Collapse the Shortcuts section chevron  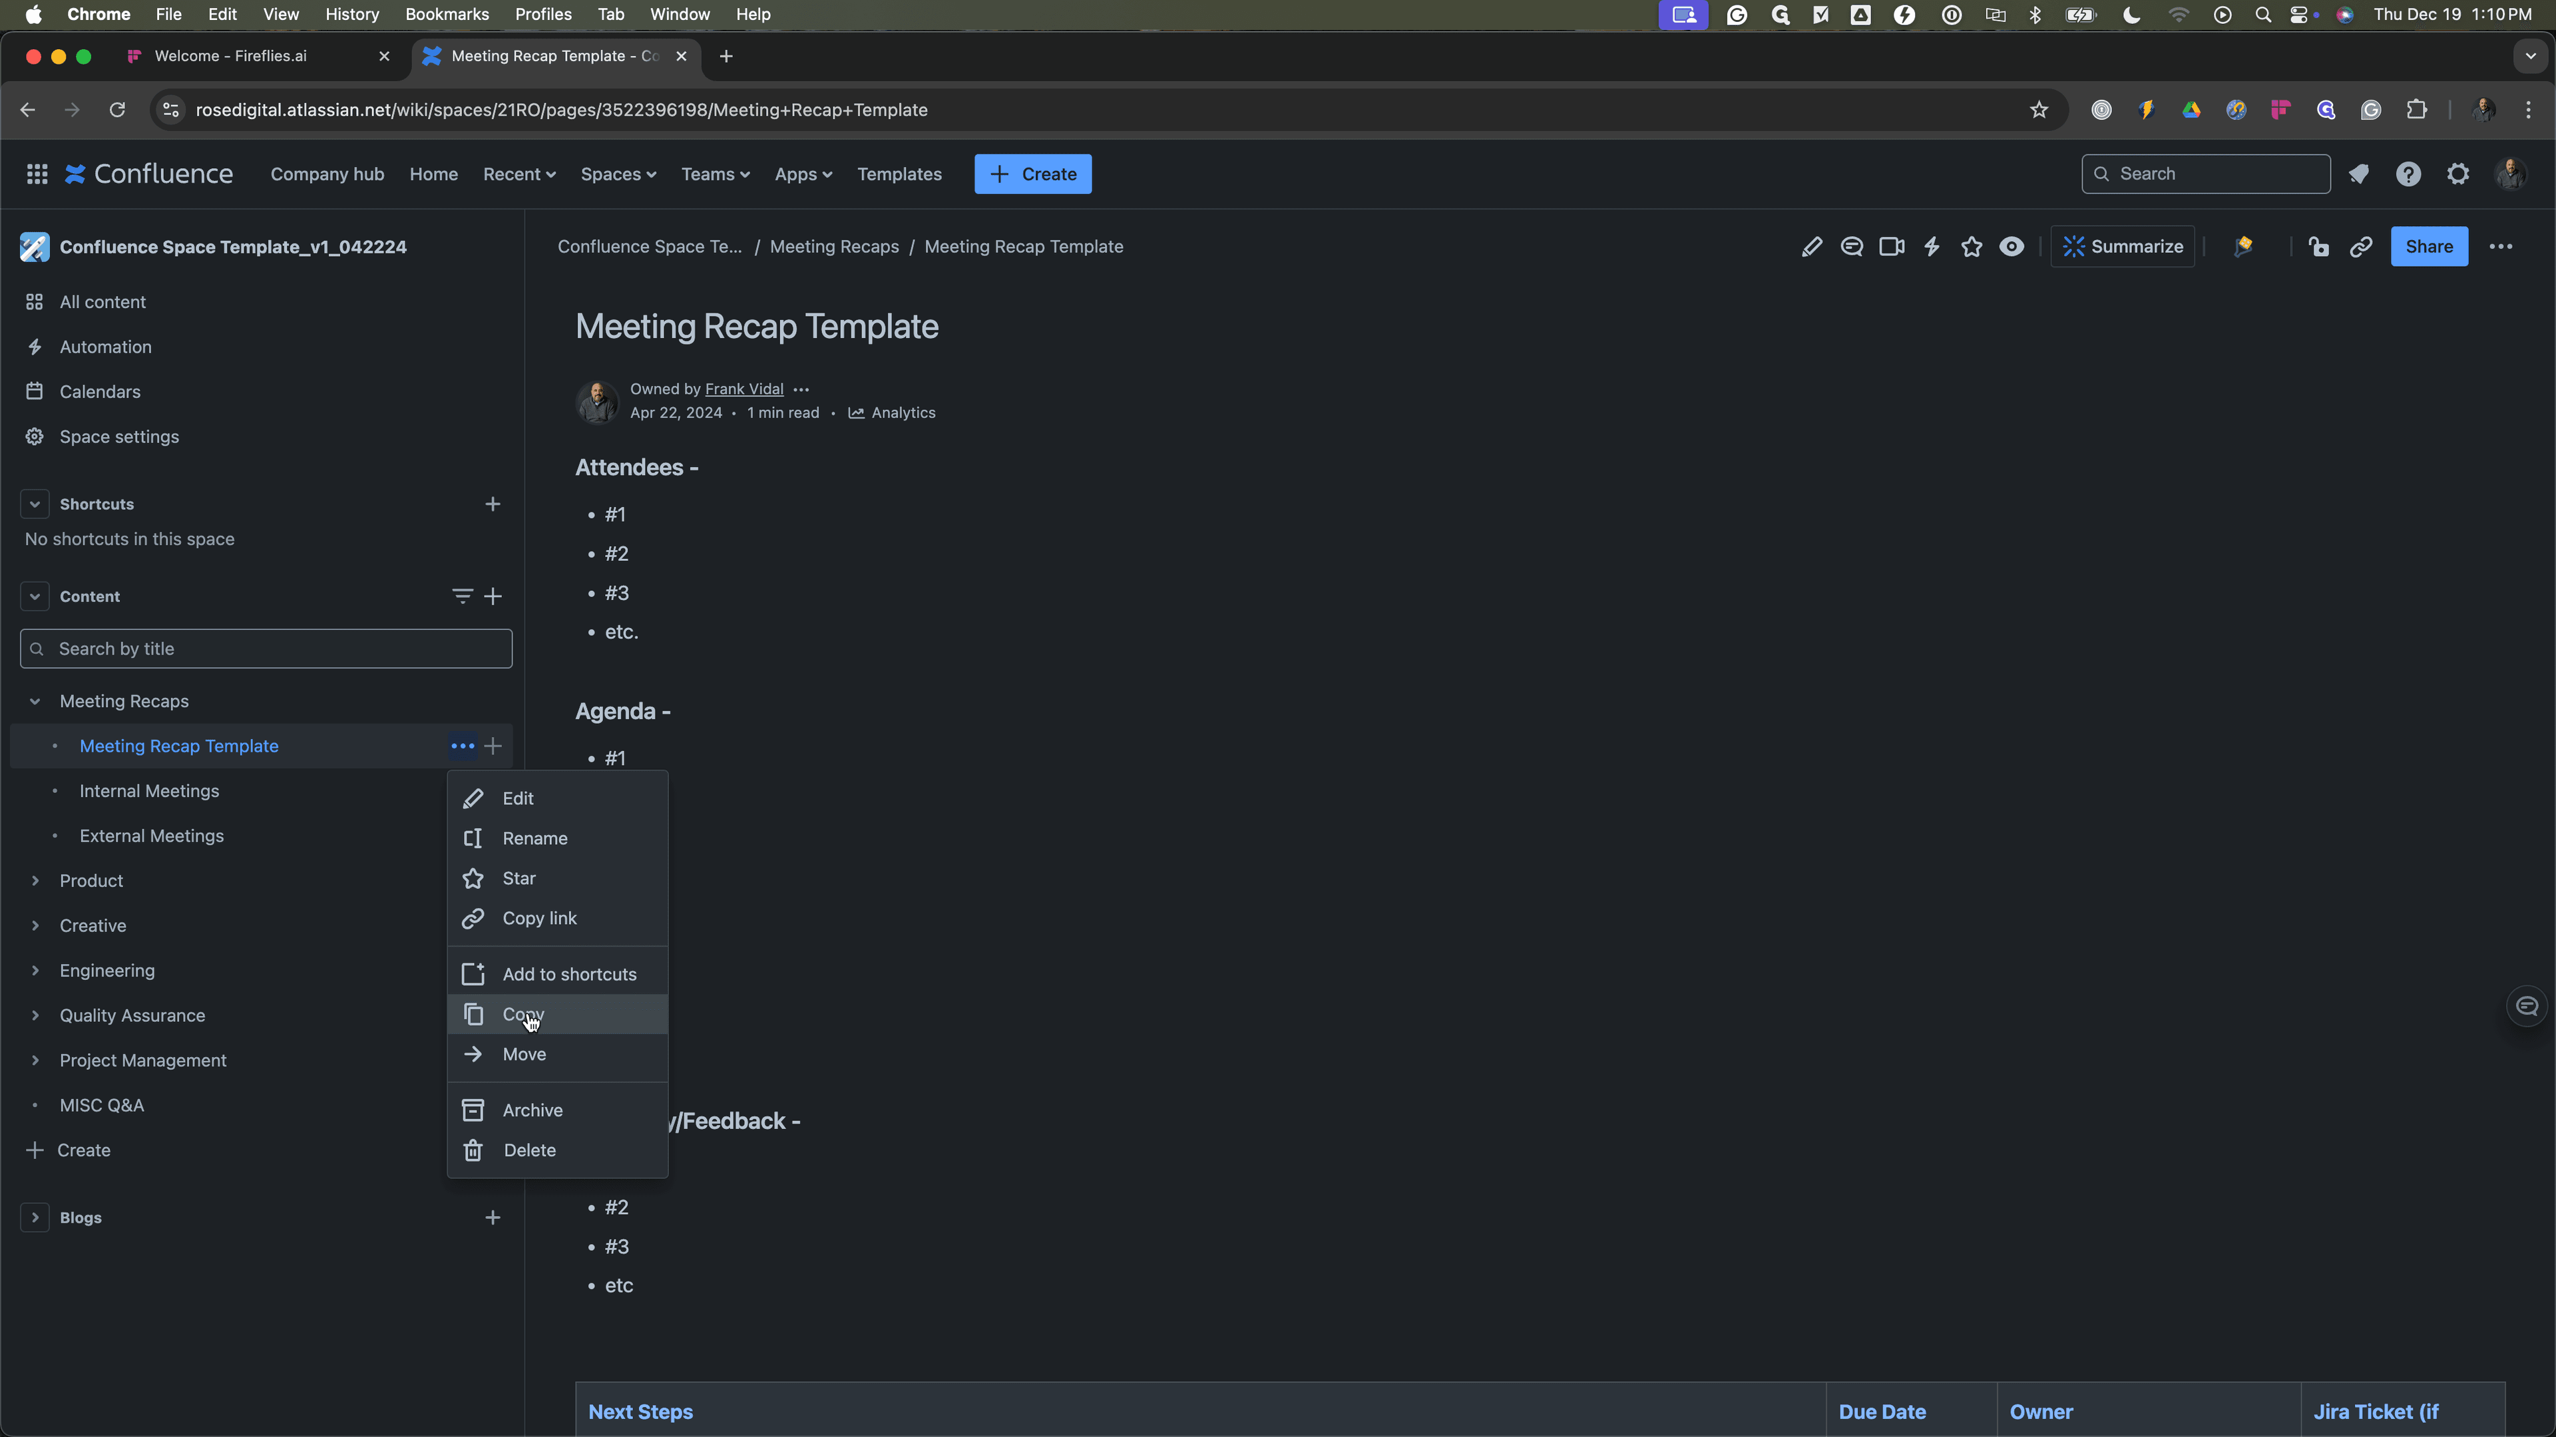tap(35, 504)
